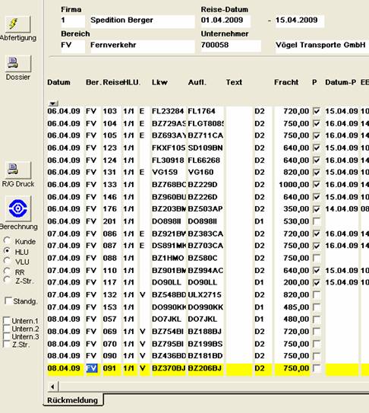Click the R/G Druck printer icon

tap(18, 170)
